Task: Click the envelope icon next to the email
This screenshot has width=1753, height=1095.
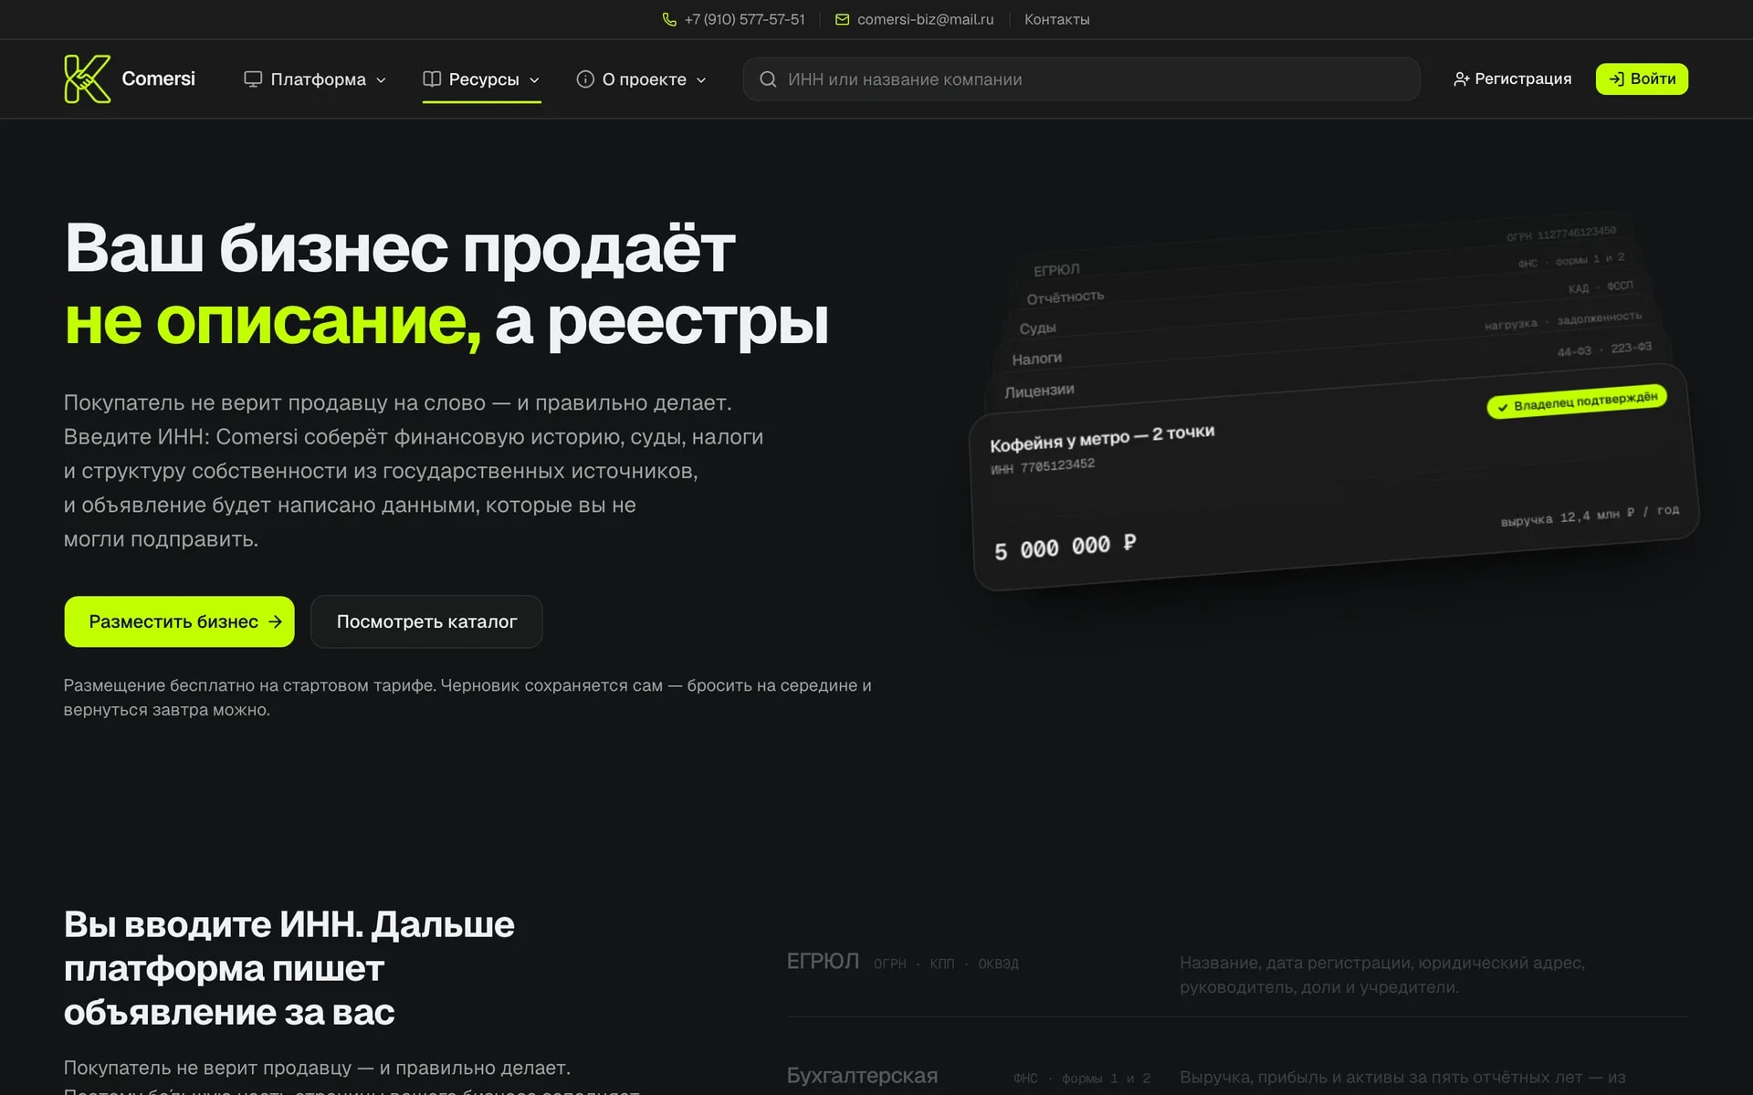Action: pos(842,19)
